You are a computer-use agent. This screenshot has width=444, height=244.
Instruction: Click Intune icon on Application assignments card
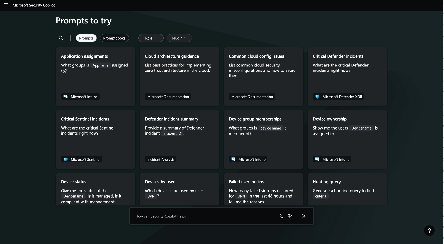(65, 97)
